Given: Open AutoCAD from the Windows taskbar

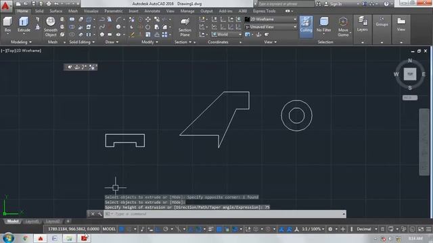Looking at the screenshot, I should tap(41, 238).
